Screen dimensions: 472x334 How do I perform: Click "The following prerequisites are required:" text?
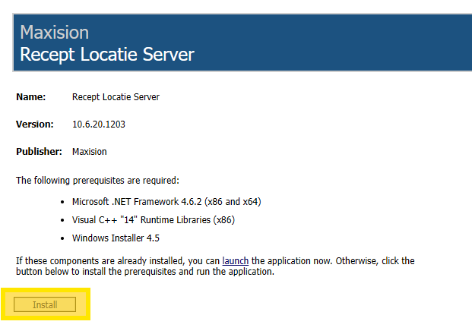point(97,181)
